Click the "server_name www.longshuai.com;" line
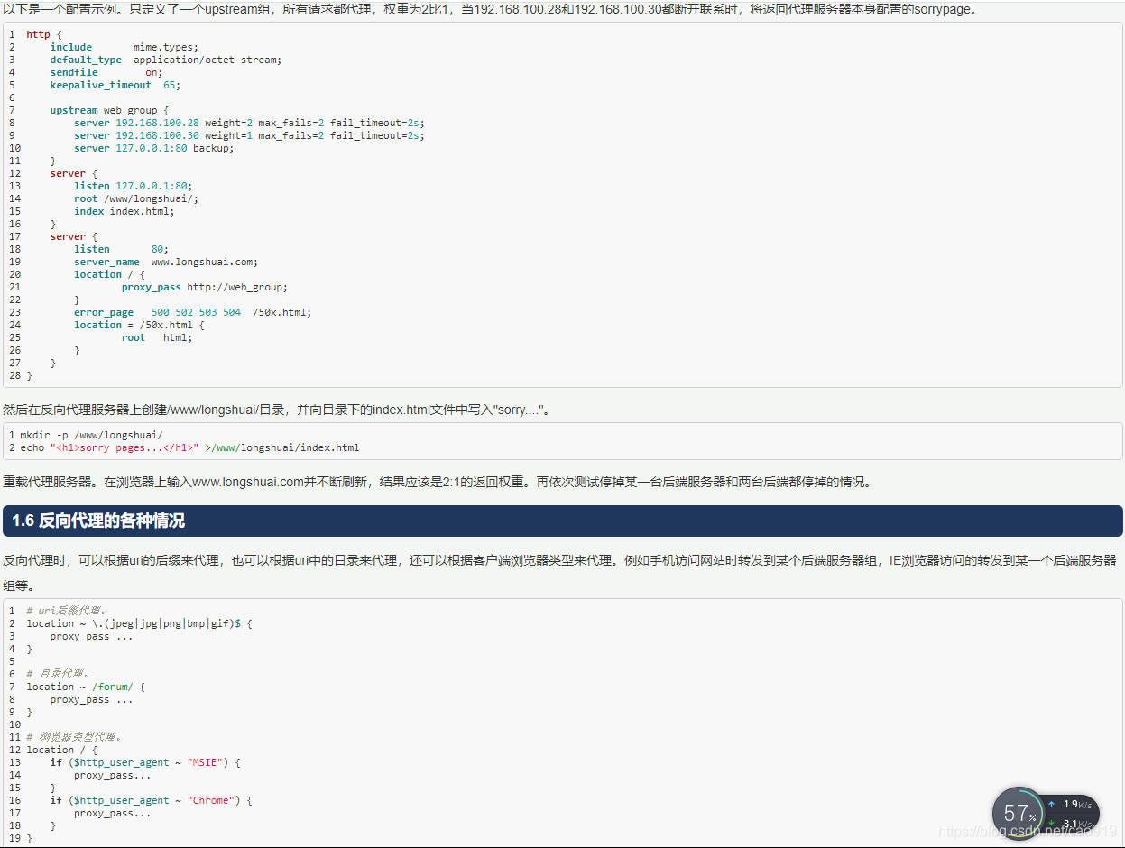The image size is (1125, 848). [166, 262]
